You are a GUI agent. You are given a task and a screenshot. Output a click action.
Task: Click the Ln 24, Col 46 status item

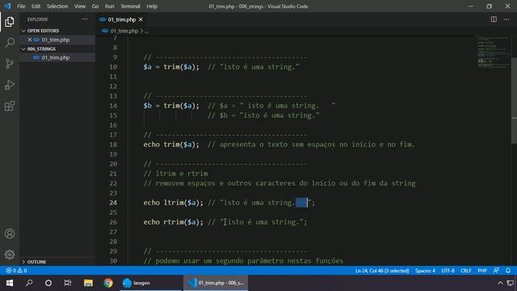coord(382,271)
